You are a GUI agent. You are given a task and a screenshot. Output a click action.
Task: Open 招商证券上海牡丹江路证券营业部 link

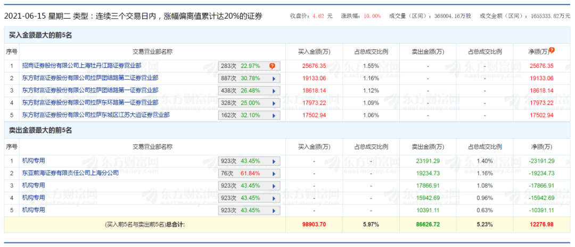[x=81, y=66]
